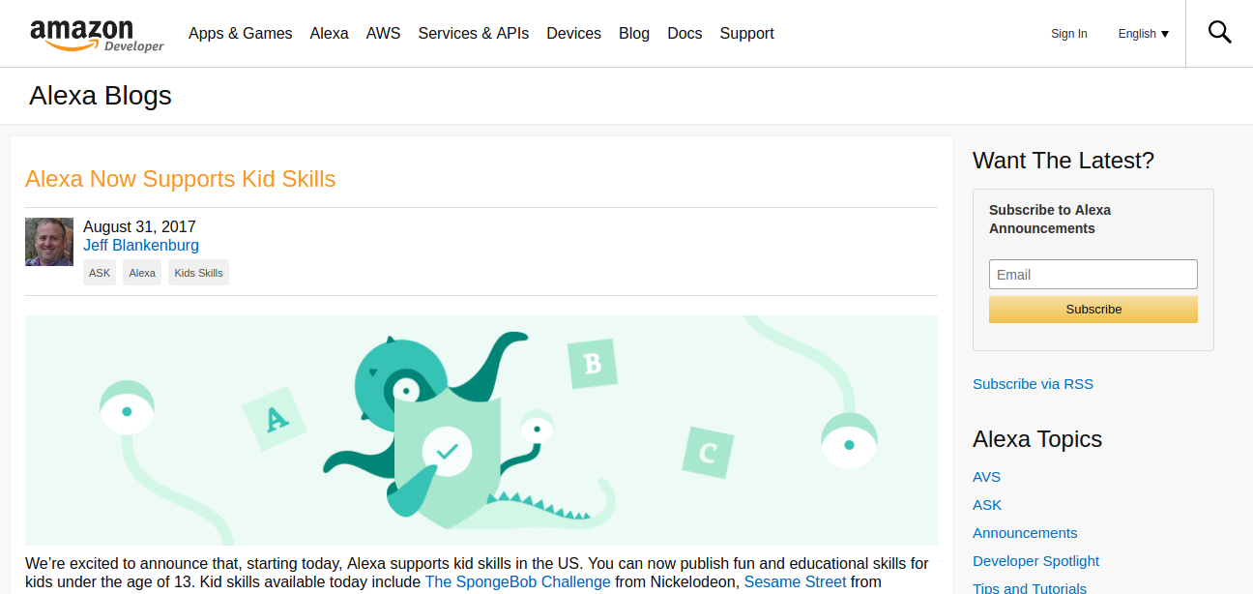Click the August 31, 2017 date text

point(139,227)
